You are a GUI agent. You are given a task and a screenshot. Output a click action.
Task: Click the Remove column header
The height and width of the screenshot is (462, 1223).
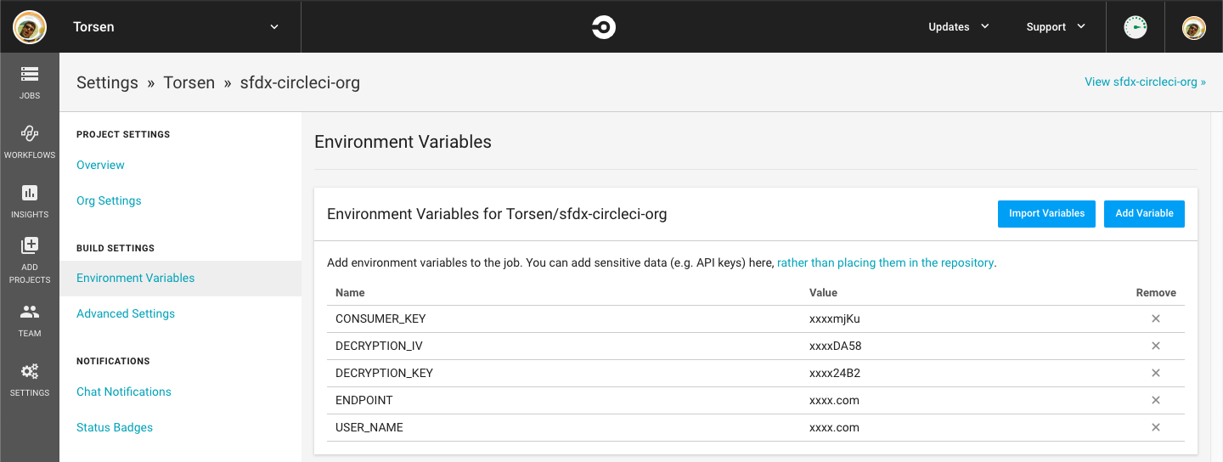click(1156, 293)
